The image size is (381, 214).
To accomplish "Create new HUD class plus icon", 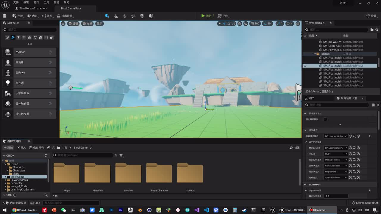I will [x=358, y=154].
